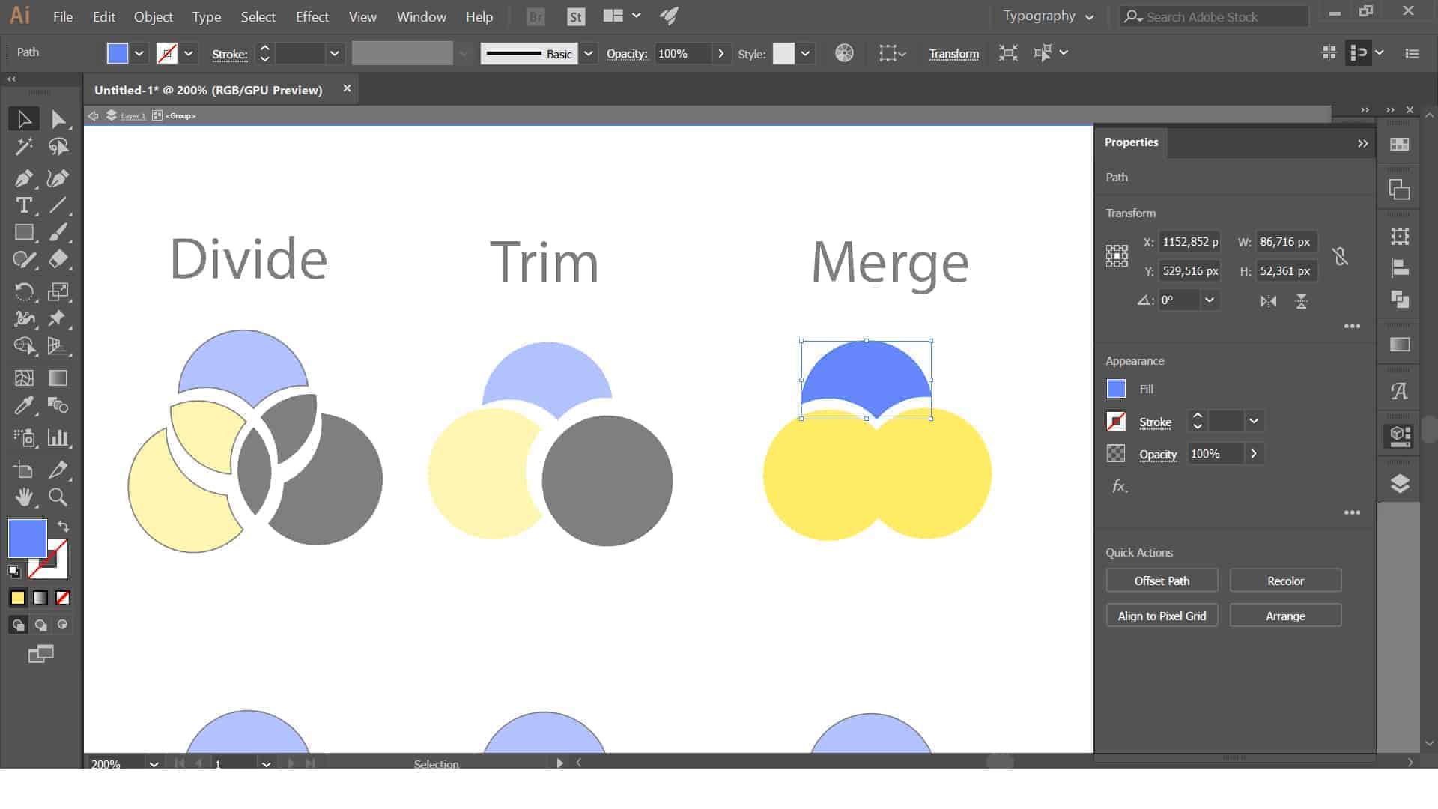
Task: Open Recolor Artwork globe icon
Action: click(844, 53)
